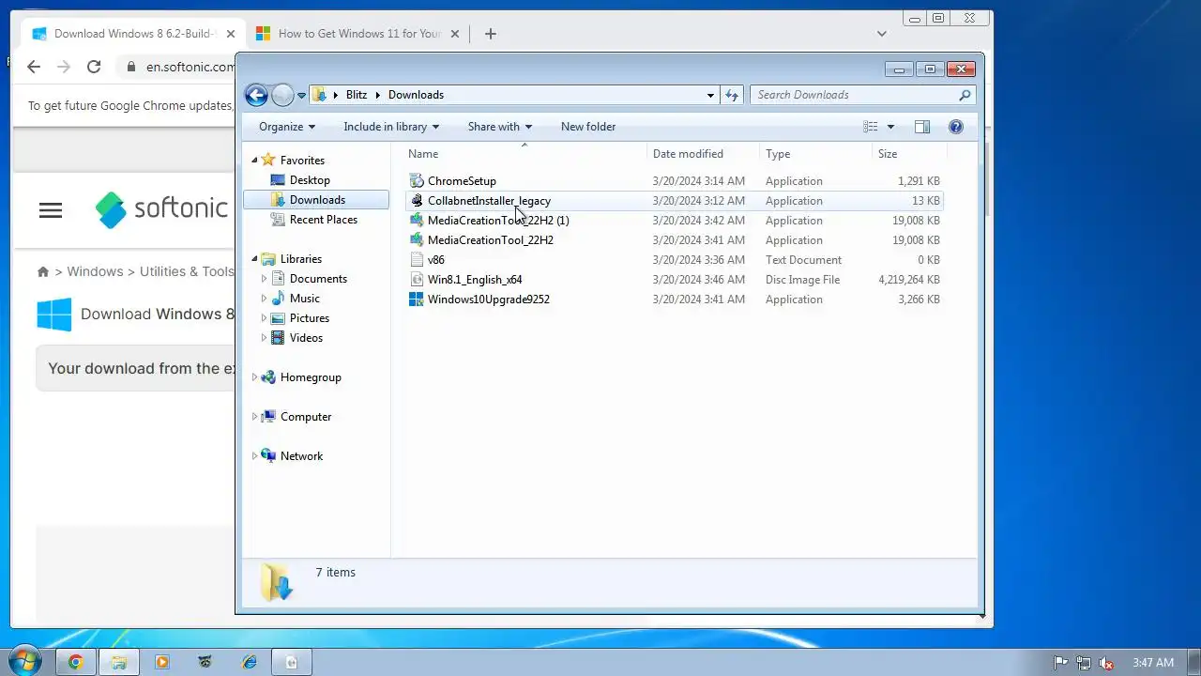The image size is (1201, 676).
Task: Click the Softonic home breadcrumb icon
Action: pyautogui.click(x=43, y=271)
